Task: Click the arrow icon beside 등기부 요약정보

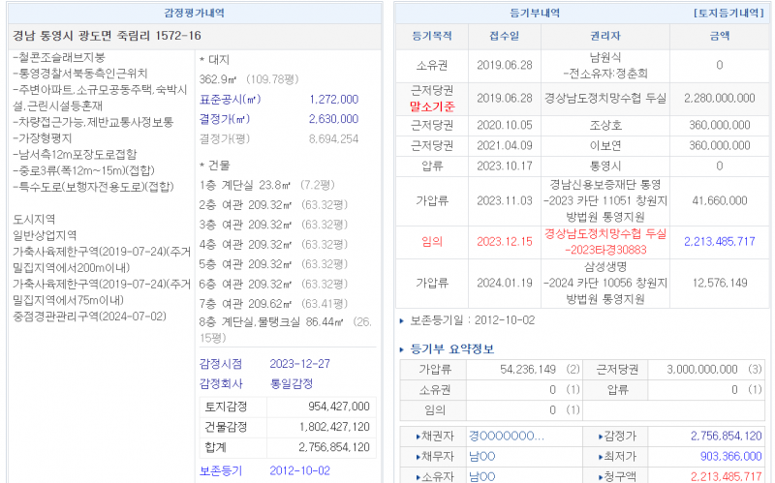Action: pyautogui.click(x=403, y=349)
